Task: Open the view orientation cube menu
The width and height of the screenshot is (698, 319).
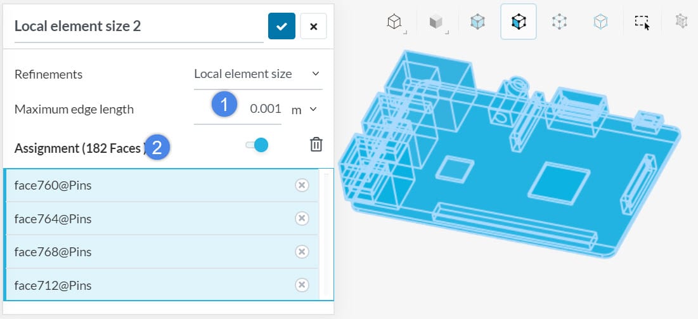Action: pyautogui.click(x=394, y=22)
